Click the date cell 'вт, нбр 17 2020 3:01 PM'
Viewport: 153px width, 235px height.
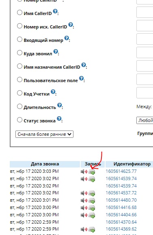34,200
